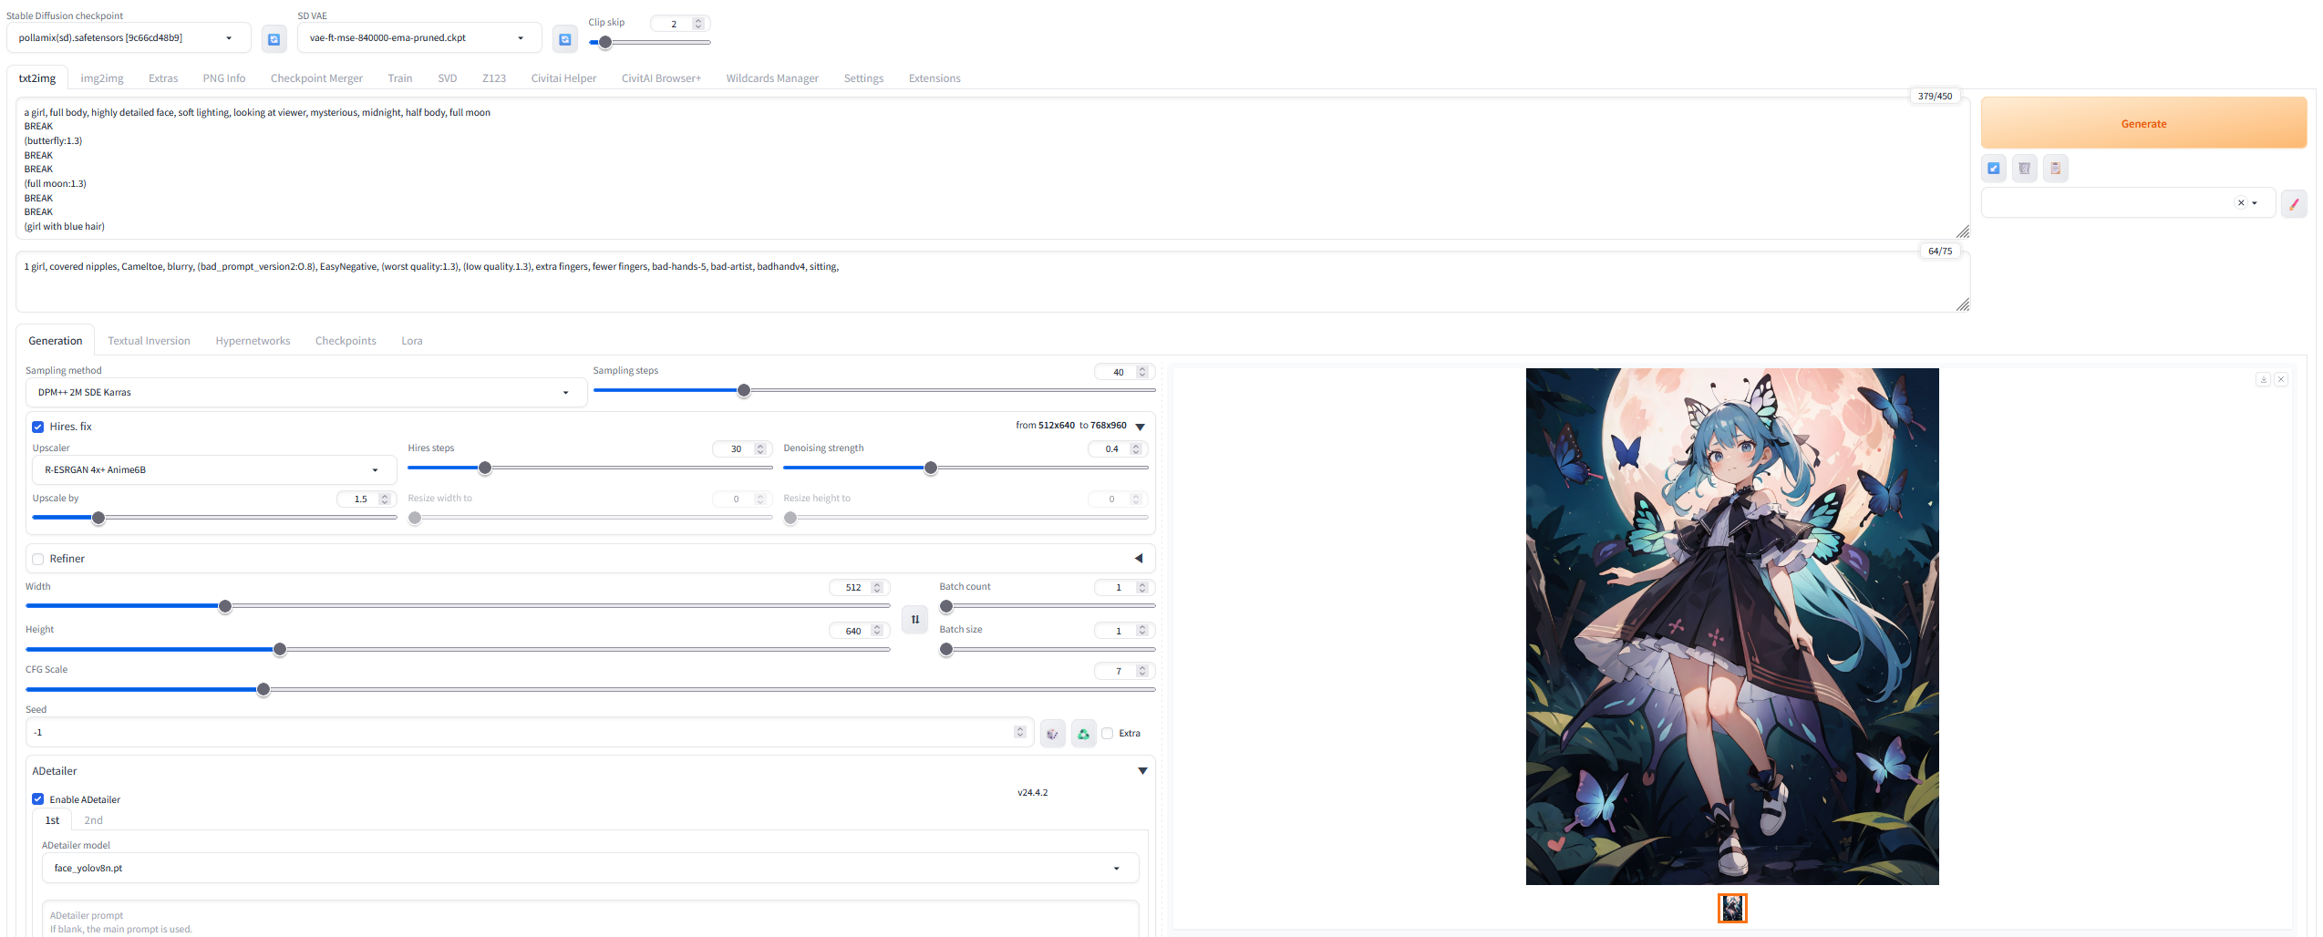Image resolution: width=2323 pixels, height=937 pixels.
Task: Uncheck Enable ADetailer
Action: [x=38, y=799]
